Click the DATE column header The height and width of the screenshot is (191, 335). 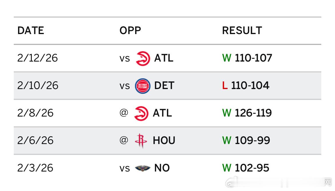pyautogui.click(x=31, y=31)
